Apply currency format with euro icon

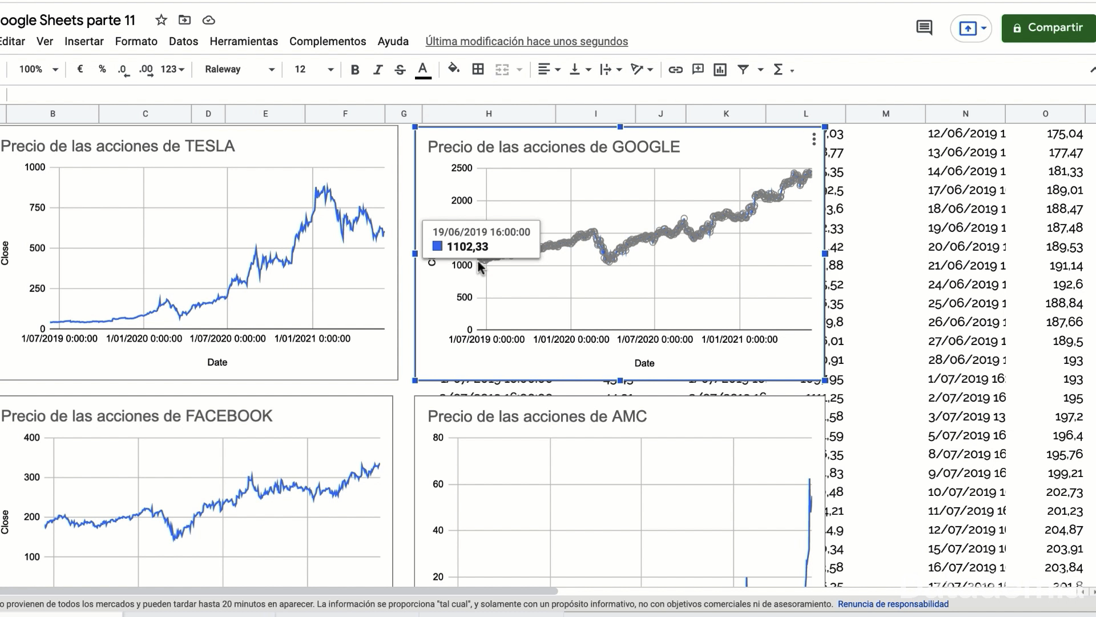[80, 69]
